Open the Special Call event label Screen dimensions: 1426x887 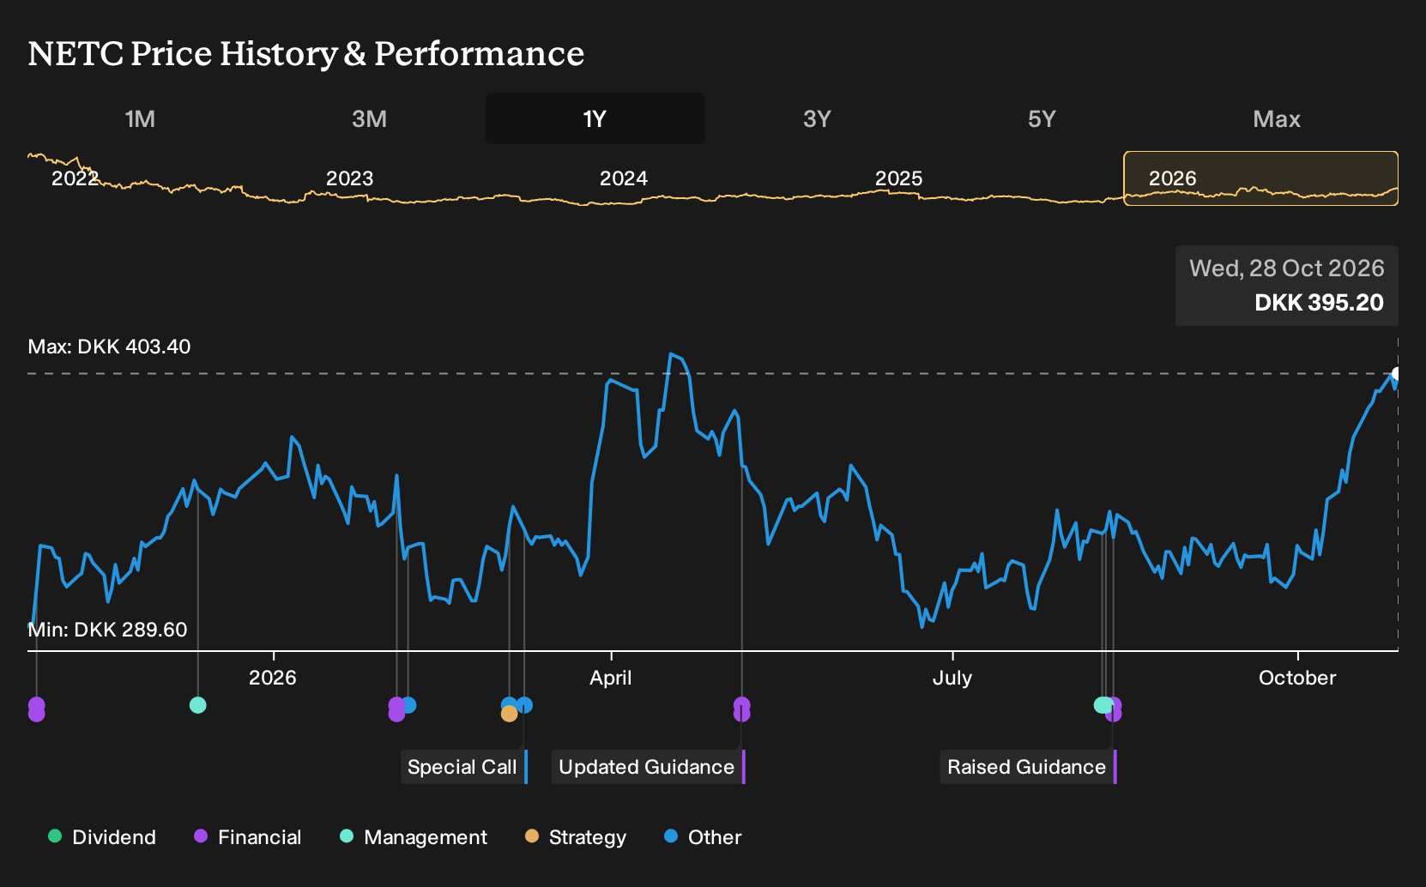tap(463, 767)
